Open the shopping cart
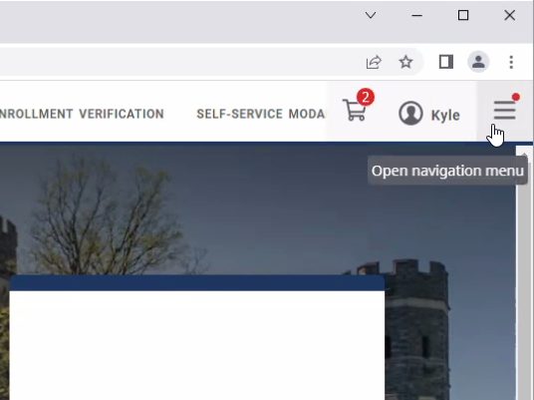Viewport: 534px width, 400px height. pos(355,110)
